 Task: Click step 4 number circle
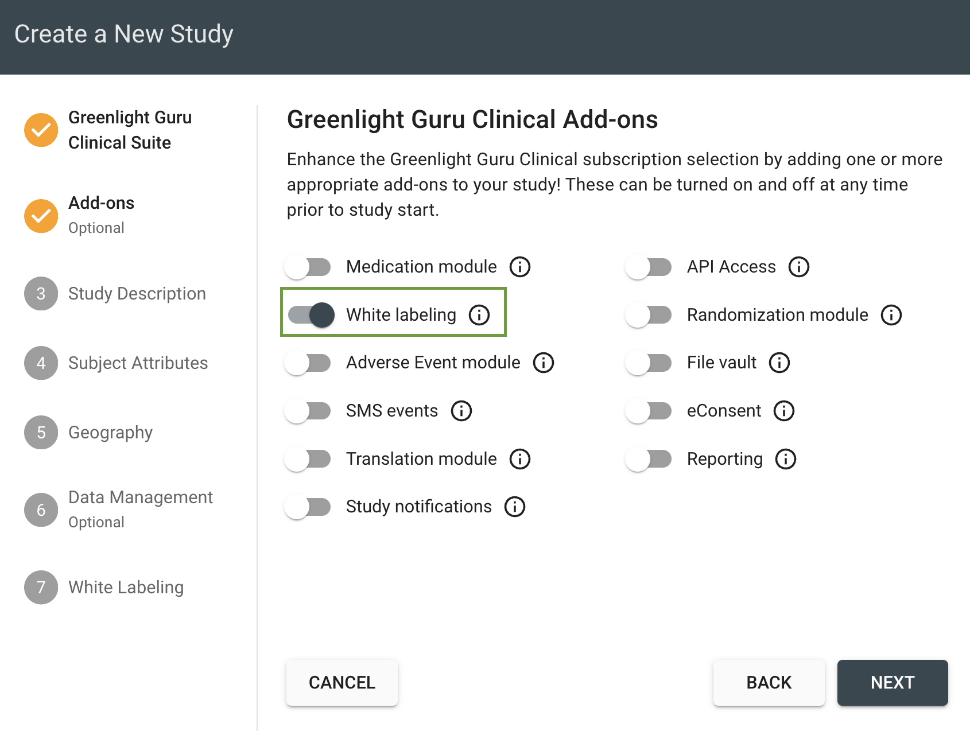[x=41, y=363]
